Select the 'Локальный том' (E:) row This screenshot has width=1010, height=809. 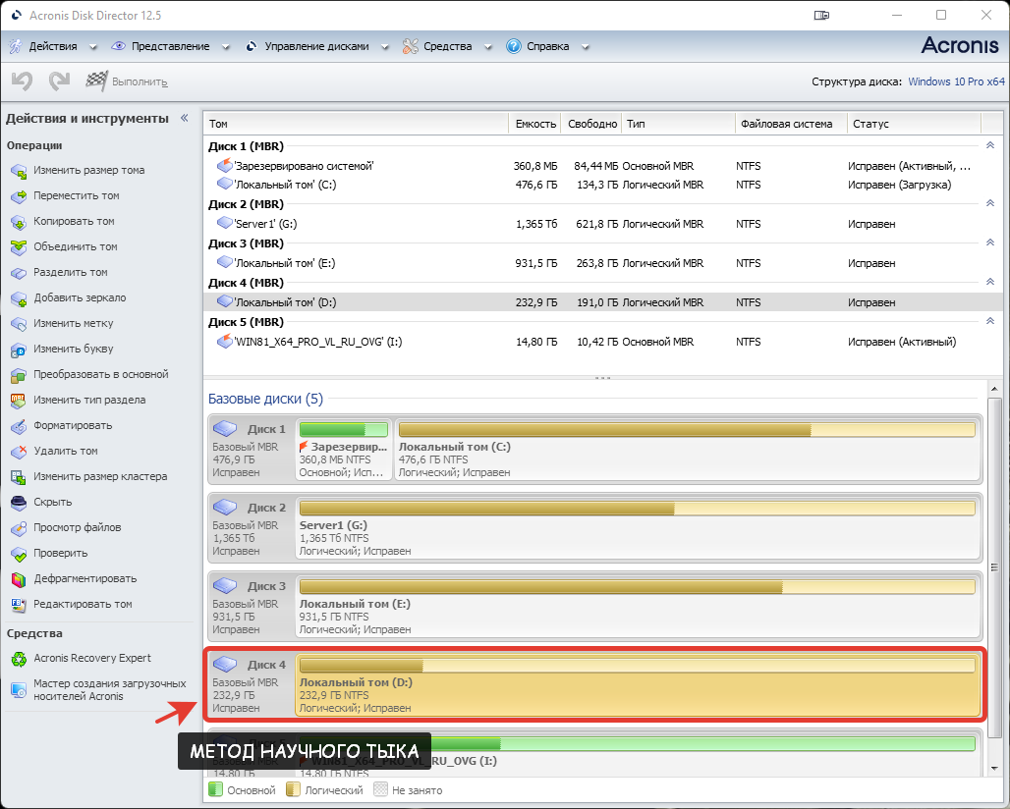click(x=602, y=263)
